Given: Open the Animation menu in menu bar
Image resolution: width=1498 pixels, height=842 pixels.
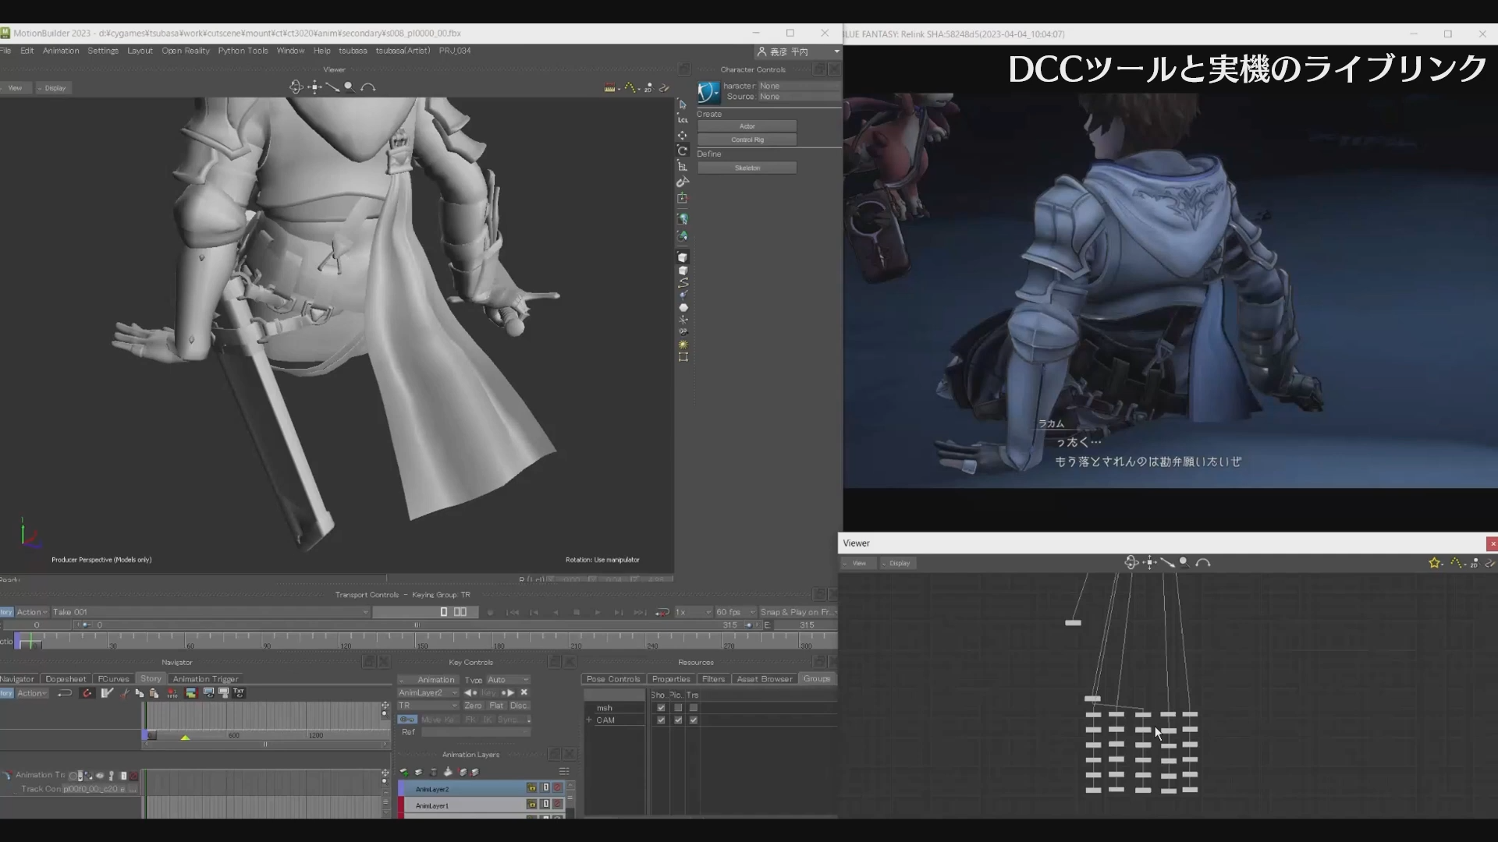Looking at the screenshot, I should tap(61, 51).
